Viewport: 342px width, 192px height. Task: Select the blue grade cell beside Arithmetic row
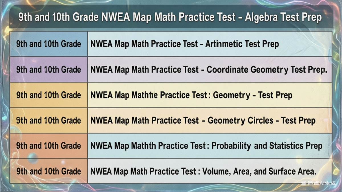click(x=49, y=44)
